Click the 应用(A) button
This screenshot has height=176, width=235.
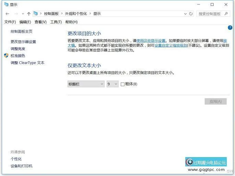tap(215, 102)
